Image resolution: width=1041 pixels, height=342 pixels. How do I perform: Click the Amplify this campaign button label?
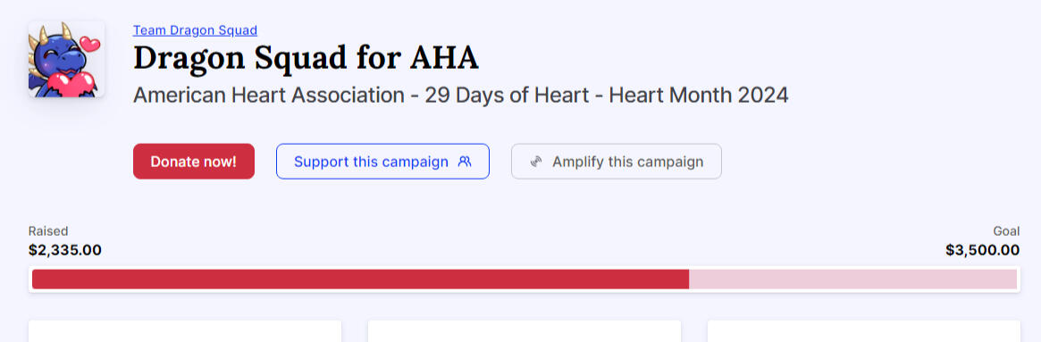click(x=627, y=162)
